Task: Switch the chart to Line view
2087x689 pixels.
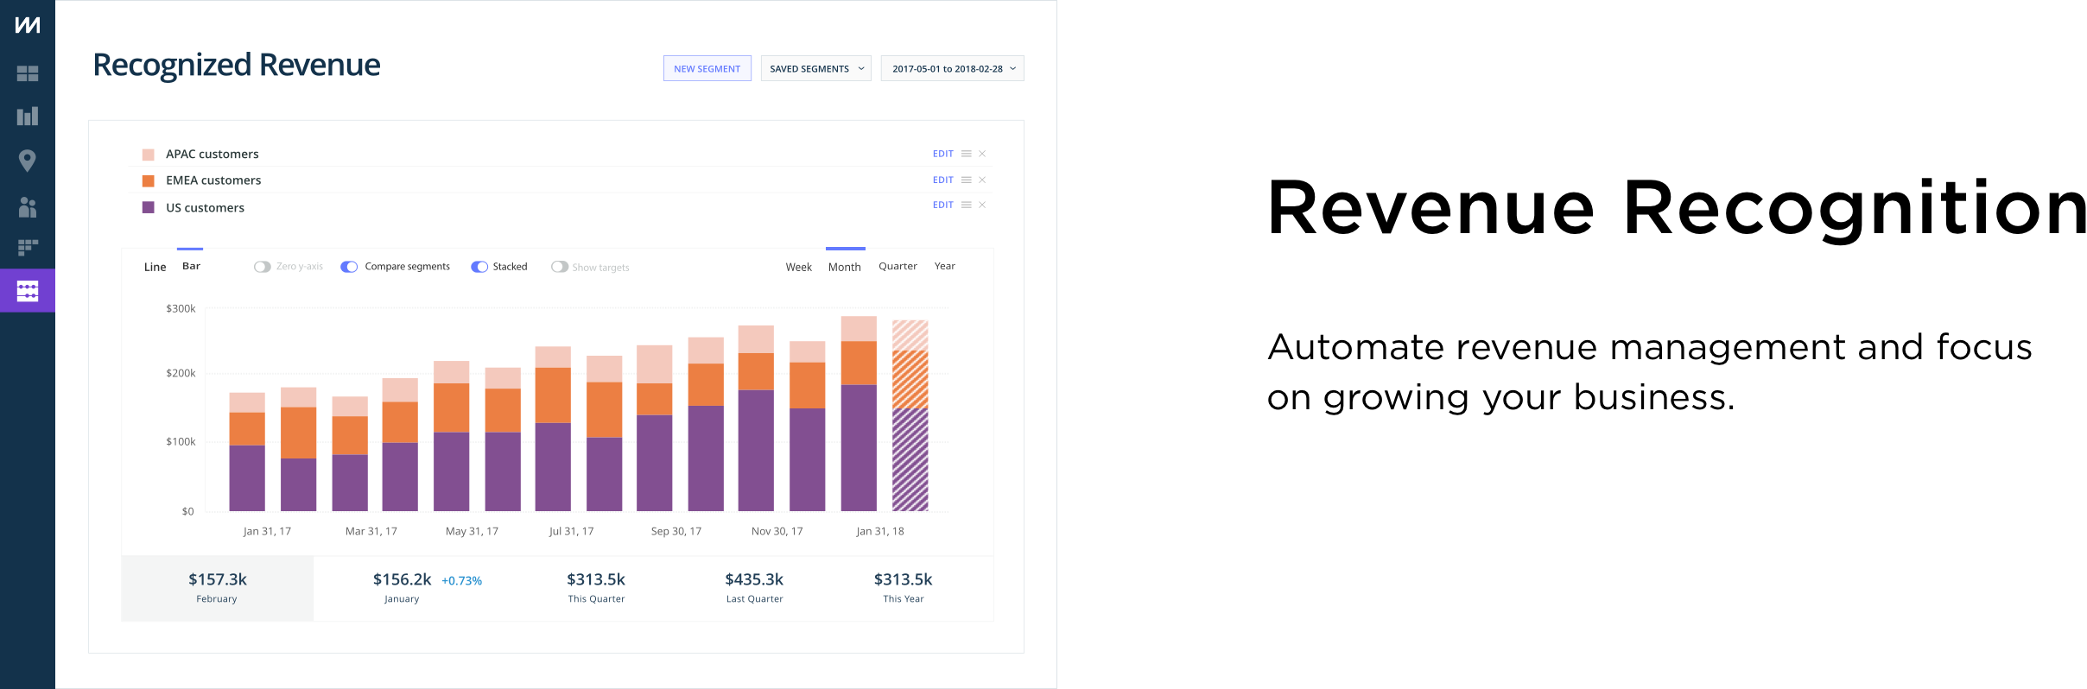Action: (155, 267)
